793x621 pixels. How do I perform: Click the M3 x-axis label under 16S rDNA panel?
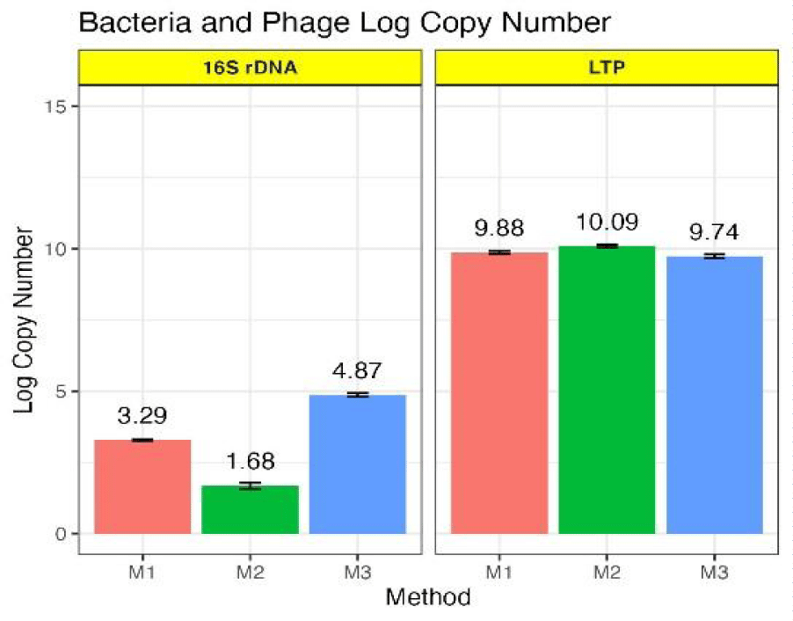coord(357,572)
